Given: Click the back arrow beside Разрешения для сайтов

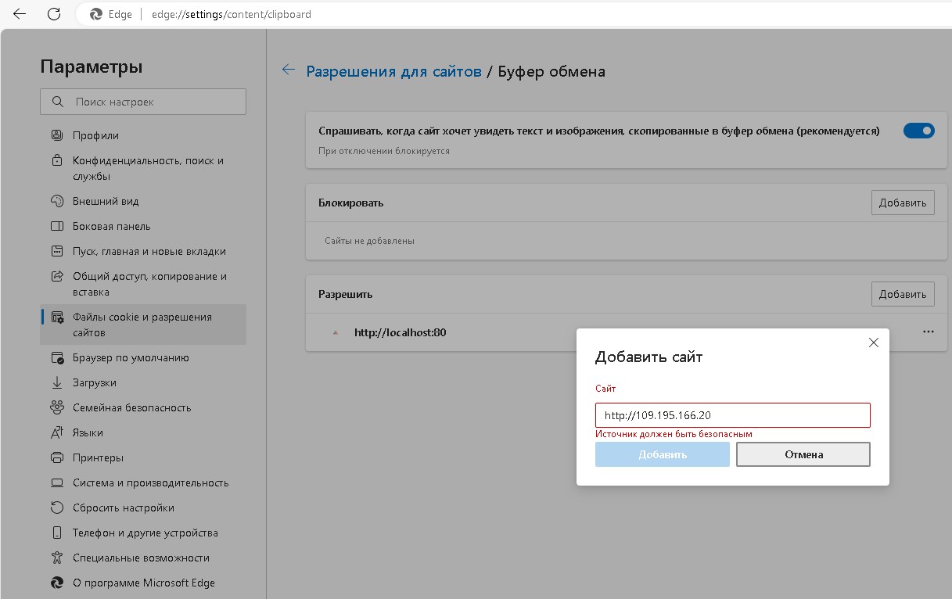Looking at the screenshot, I should [x=289, y=70].
